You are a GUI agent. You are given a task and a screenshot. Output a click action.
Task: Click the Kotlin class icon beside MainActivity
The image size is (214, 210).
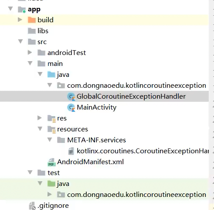71,107
